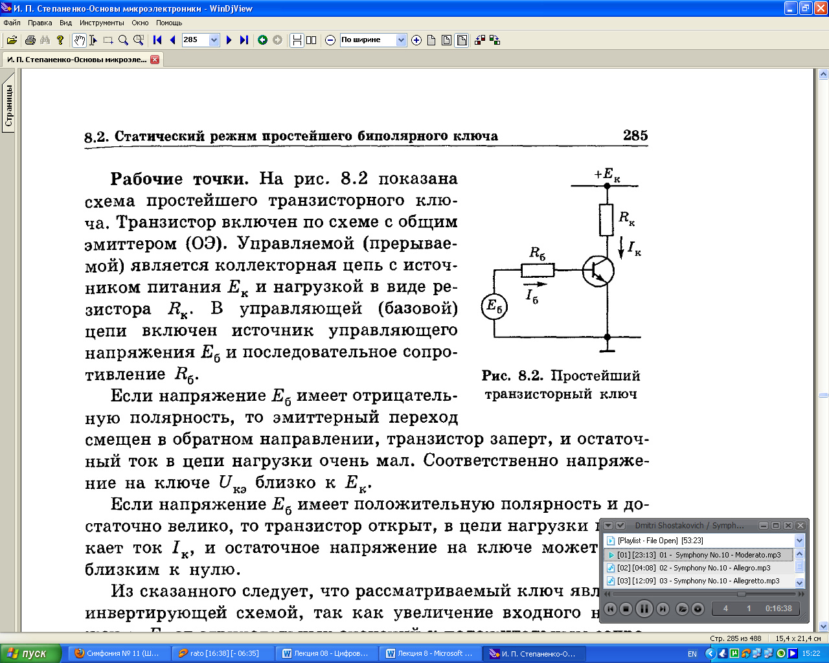Image resolution: width=829 pixels, height=663 pixels.
Task: Select the zoom-to-rectangle tool
Action: click(139, 40)
